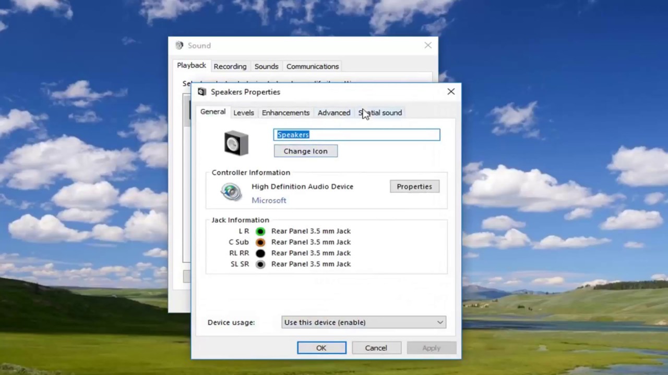The height and width of the screenshot is (375, 668).
Task: Close the Speakers Properties dialog
Action: pos(451,92)
